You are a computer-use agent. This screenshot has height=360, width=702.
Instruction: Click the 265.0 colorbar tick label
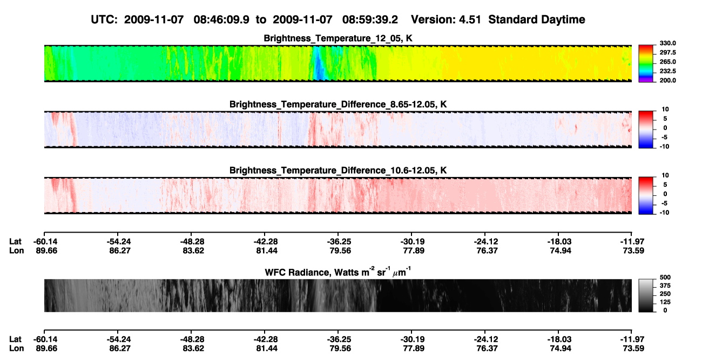point(668,62)
